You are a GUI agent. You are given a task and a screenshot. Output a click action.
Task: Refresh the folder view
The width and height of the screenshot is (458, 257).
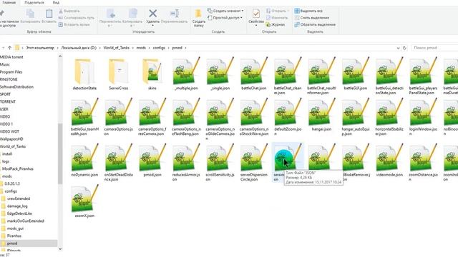(x=404, y=48)
